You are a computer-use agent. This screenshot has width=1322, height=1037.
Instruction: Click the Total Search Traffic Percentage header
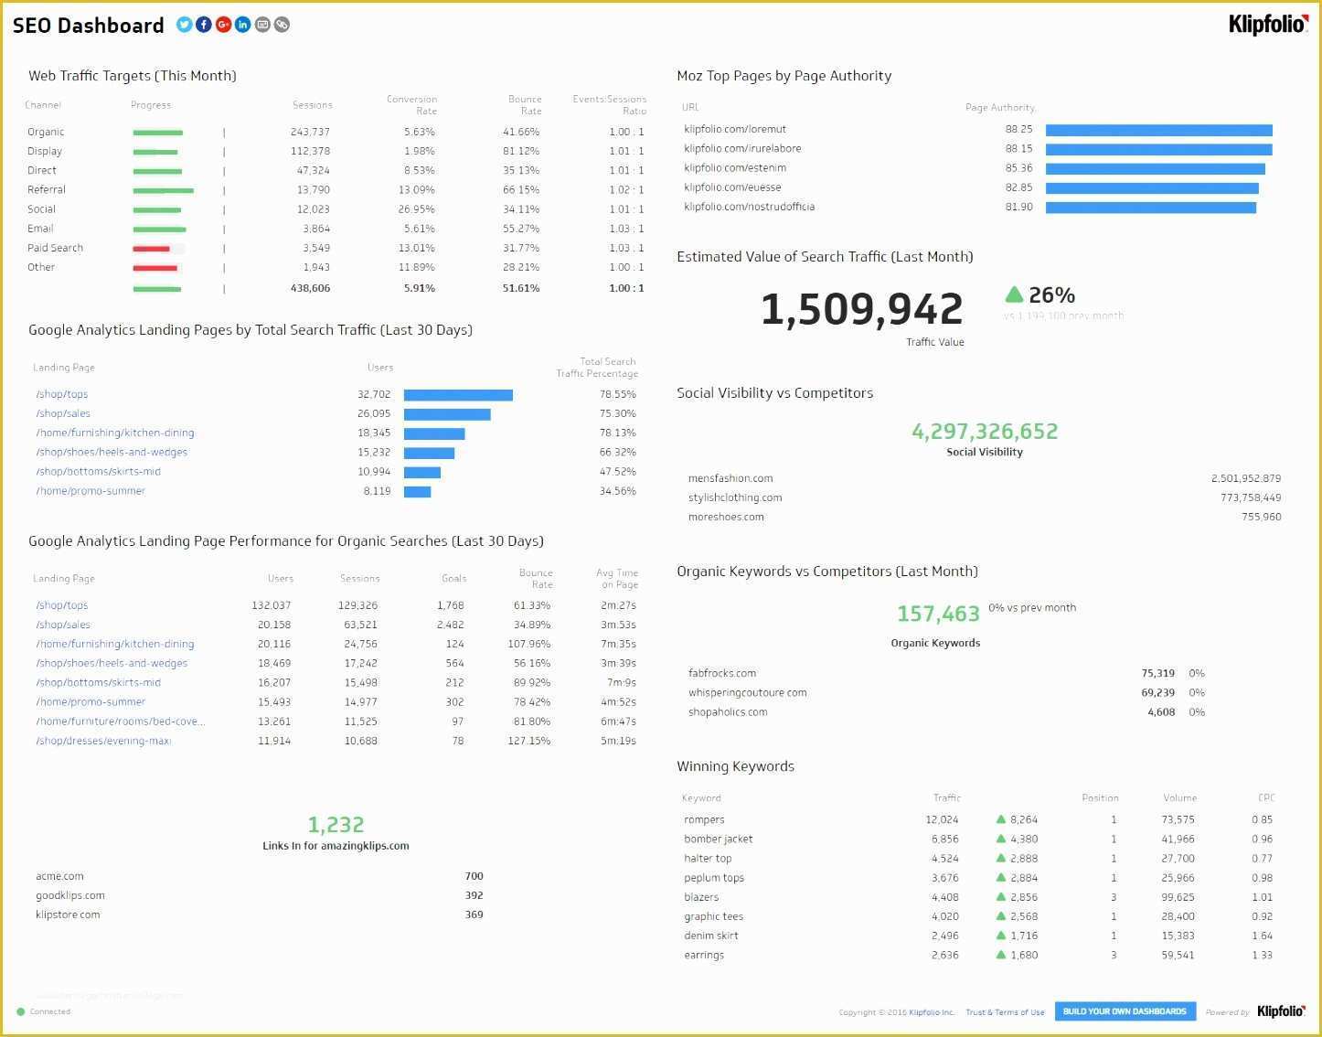(597, 368)
